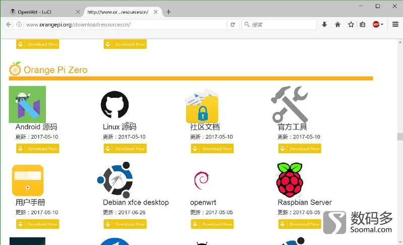Download Now under Raspbian Server
This screenshot has height=245, width=403.
(x=300, y=224)
